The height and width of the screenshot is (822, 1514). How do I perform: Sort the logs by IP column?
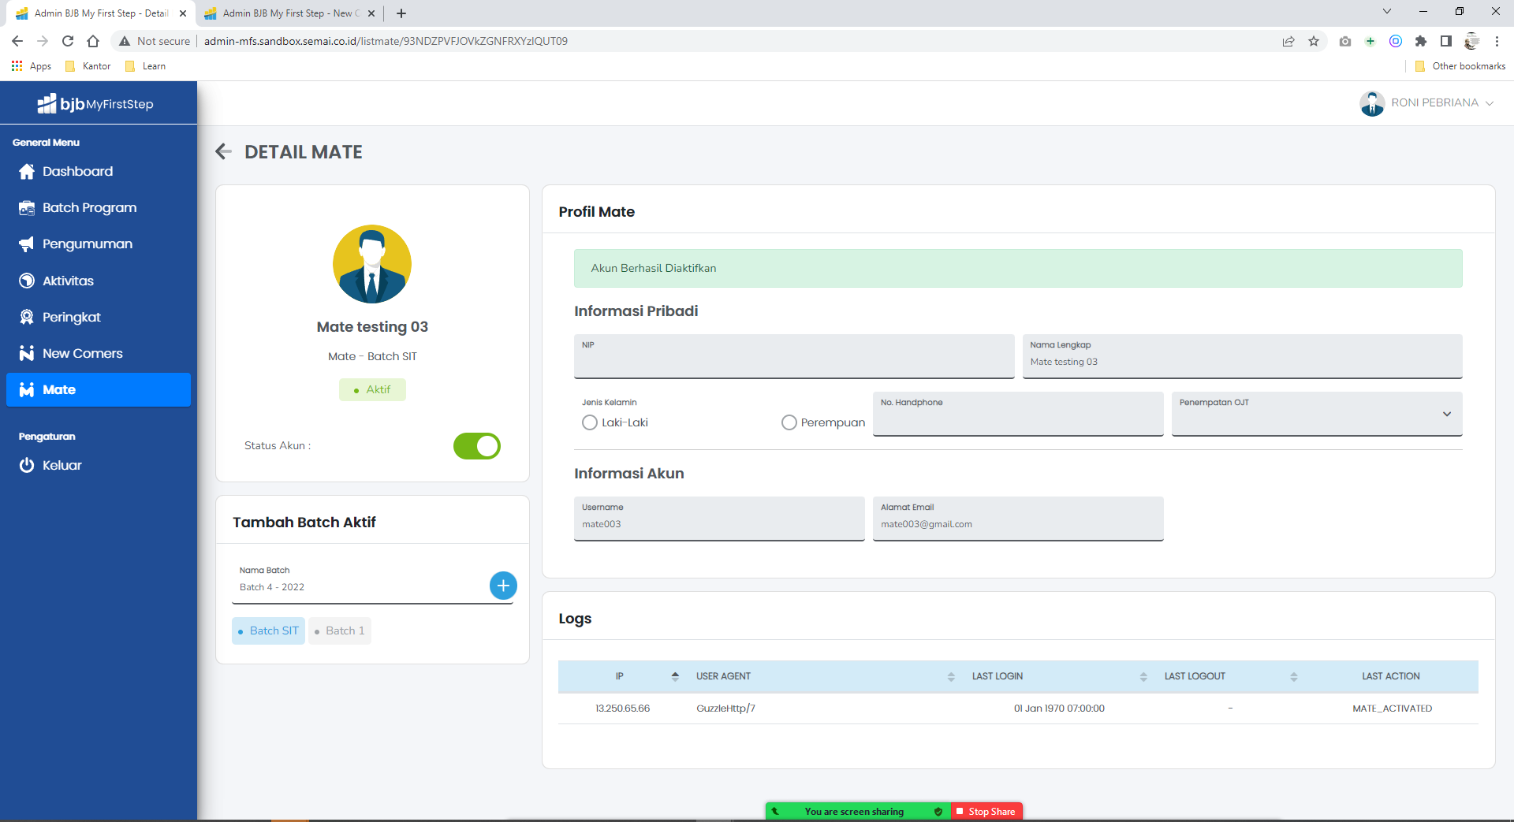tap(623, 676)
